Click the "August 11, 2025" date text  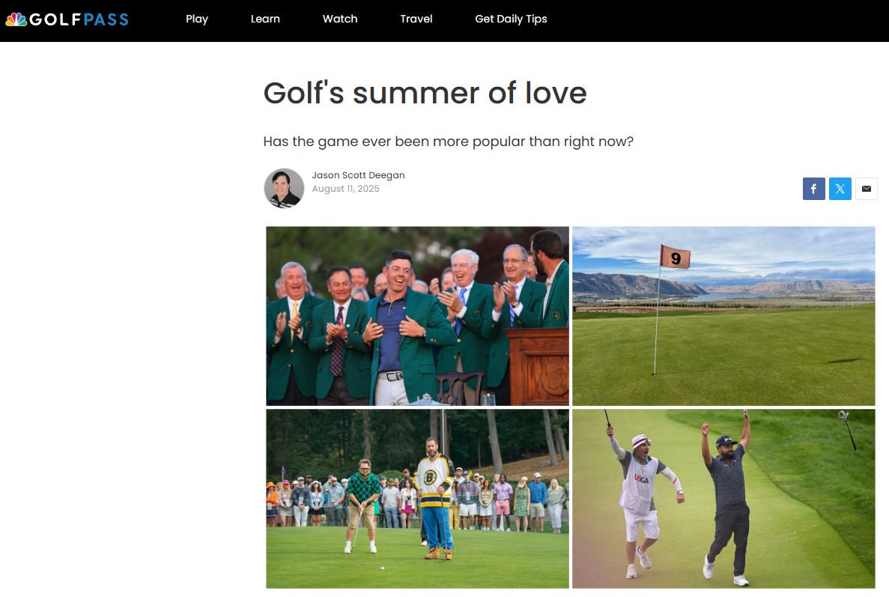click(346, 189)
